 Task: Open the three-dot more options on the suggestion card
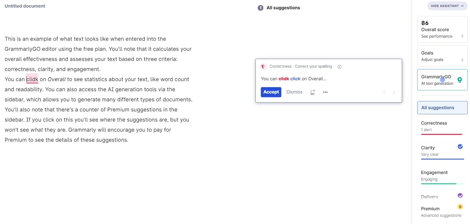pos(325,92)
